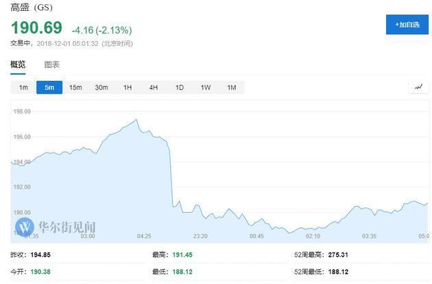Click the 最高 value 191.45
Image resolution: width=432 pixels, height=284 pixels.
182,255
